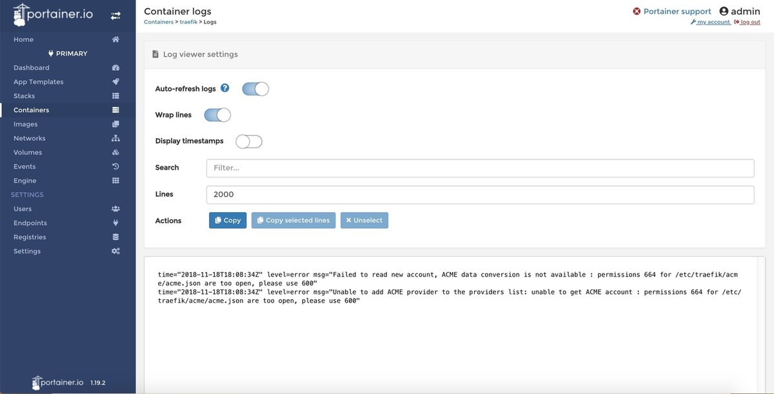Click the Lines input showing 2000
Image resolution: width=774 pixels, height=394 pixels.
pyautogui.click(x=480, y=194)
